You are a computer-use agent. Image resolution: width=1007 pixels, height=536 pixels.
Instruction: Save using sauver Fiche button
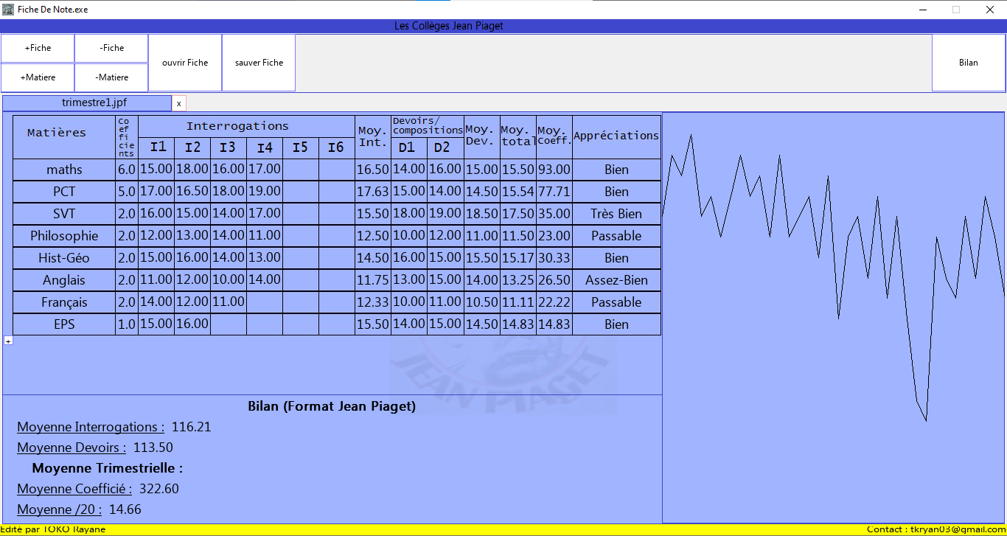point(259,63)
